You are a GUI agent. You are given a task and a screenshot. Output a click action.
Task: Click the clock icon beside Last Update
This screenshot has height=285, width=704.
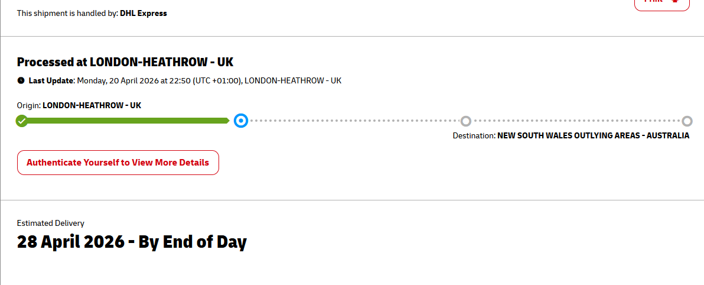pyautogui.click(x=21, y=80)
